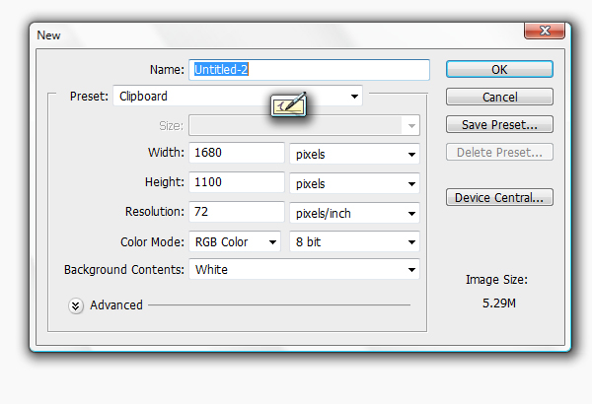Open Device Central... button

click(499, 197)
